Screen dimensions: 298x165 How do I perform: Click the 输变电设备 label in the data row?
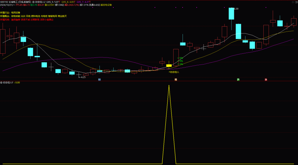pyautogui.click(x=107, y=5)
